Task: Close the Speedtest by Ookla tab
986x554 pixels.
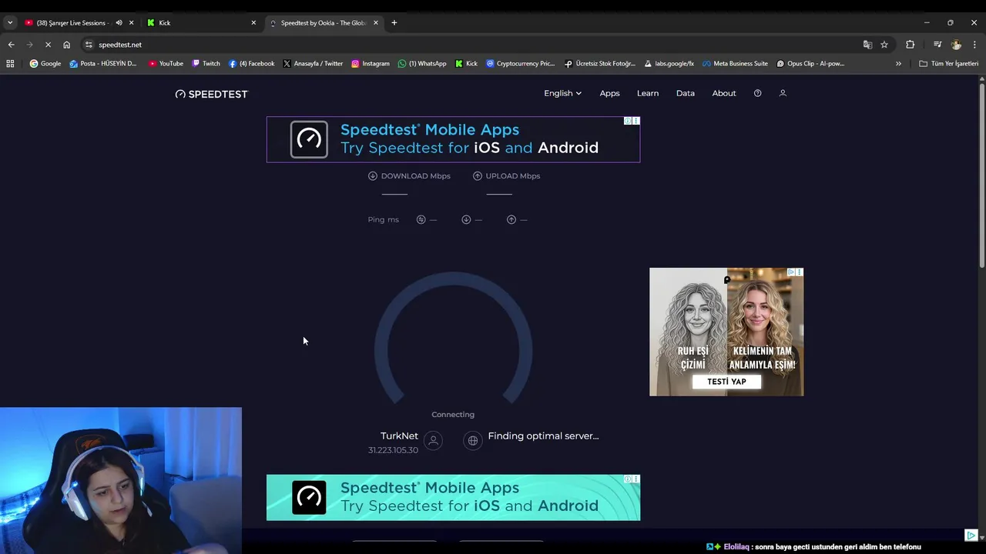Action: pos(376,23)
